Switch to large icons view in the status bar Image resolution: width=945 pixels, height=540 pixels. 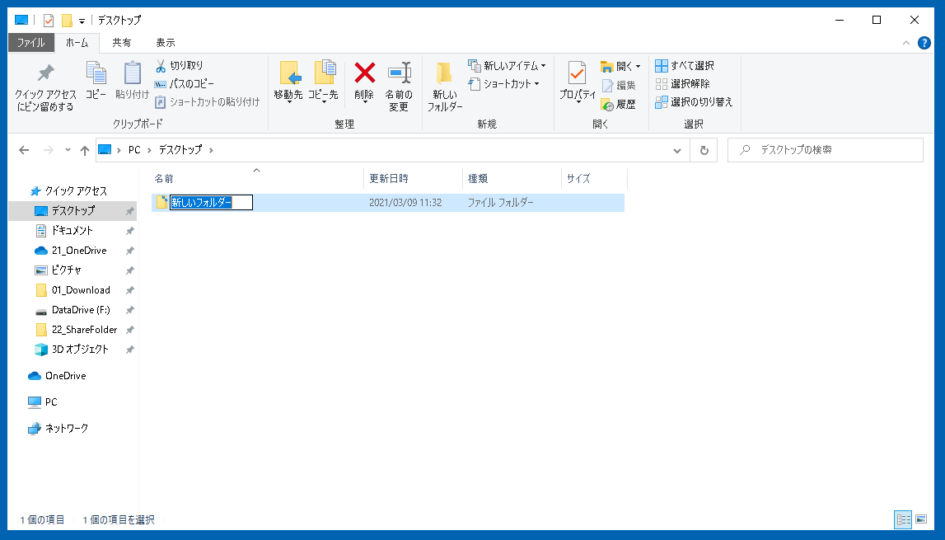[921, 519]
